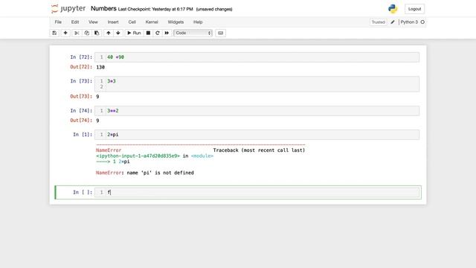Click the kernel idle circle indicator
The image size is (476, 268).
pyautogui.click(x=422, y=22)
